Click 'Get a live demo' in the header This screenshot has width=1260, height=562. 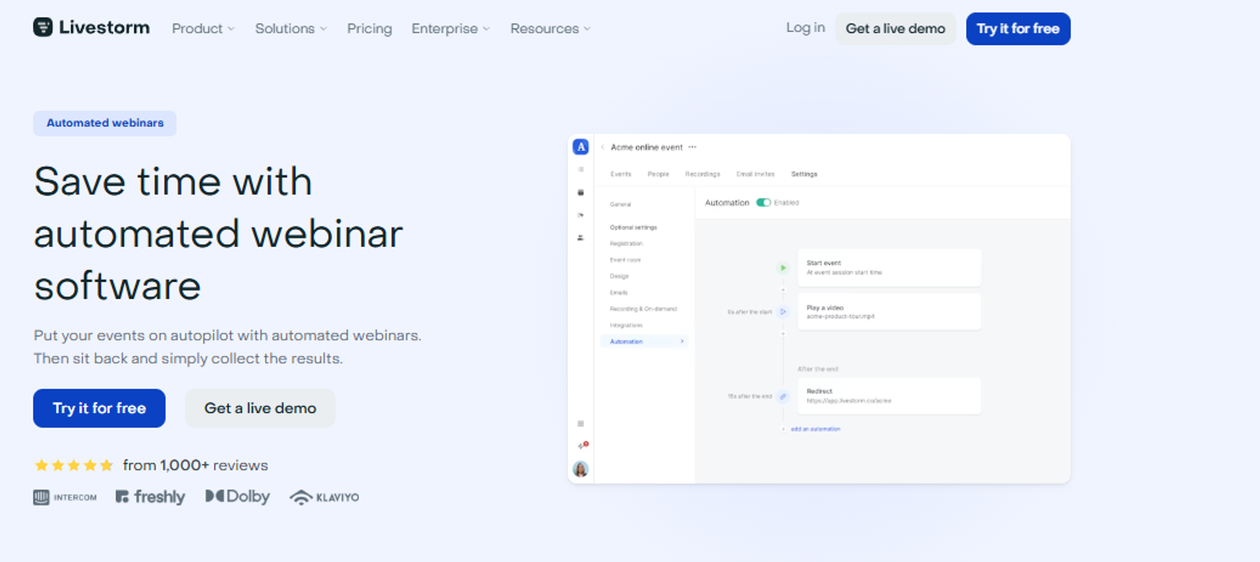pyautogui.click(x=895, y=29)
